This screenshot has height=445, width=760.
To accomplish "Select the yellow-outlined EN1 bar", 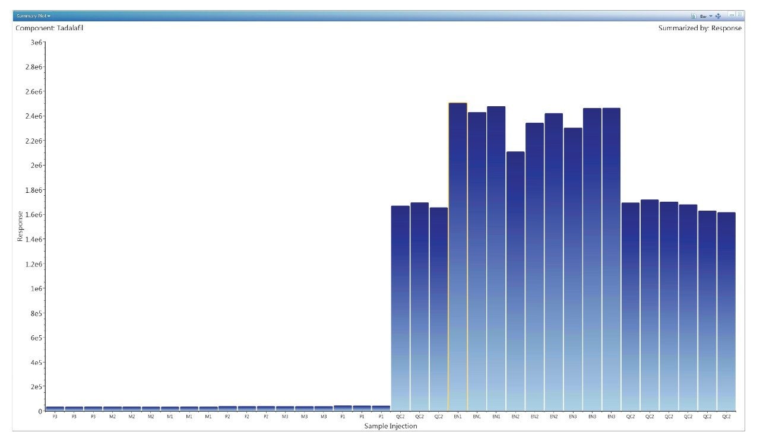I will point(458,255).
